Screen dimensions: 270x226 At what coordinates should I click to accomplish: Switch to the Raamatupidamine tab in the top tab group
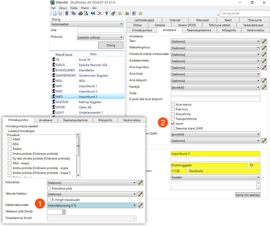point(199,30)
